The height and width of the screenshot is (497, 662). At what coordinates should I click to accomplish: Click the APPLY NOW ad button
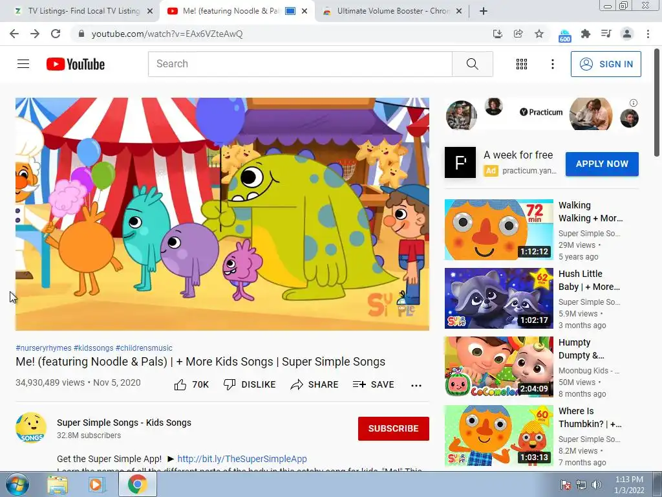click(x=602, y=164)
